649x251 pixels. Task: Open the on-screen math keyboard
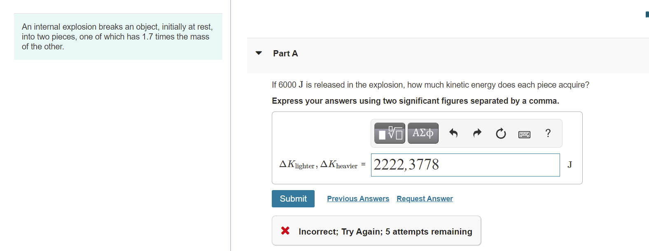coord(524,133)
